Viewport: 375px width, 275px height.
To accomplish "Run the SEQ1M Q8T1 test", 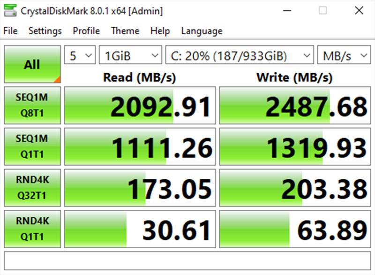I will (x=32, y=105).
